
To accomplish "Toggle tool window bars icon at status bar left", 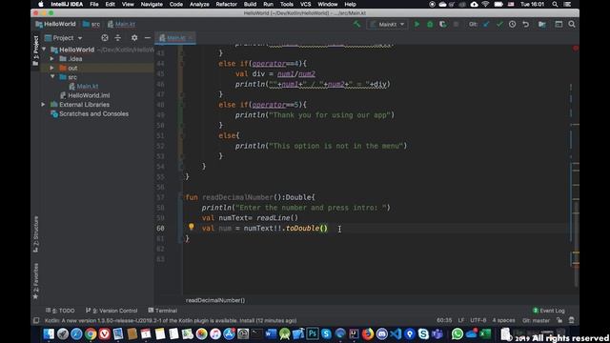I will point(36,320).
